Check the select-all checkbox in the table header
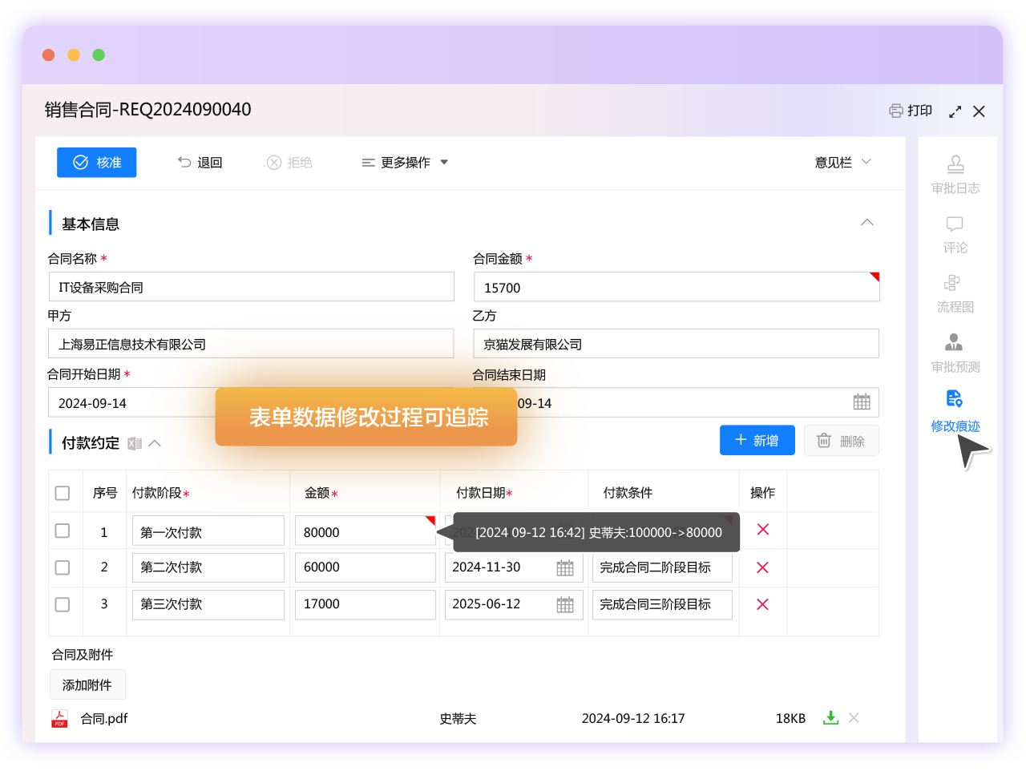 [63, 493]
